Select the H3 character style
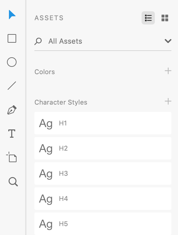 (103, 173)
